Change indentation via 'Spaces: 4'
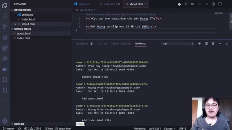Viewport: 232px width, 130px height. click(x=170, y=129)
